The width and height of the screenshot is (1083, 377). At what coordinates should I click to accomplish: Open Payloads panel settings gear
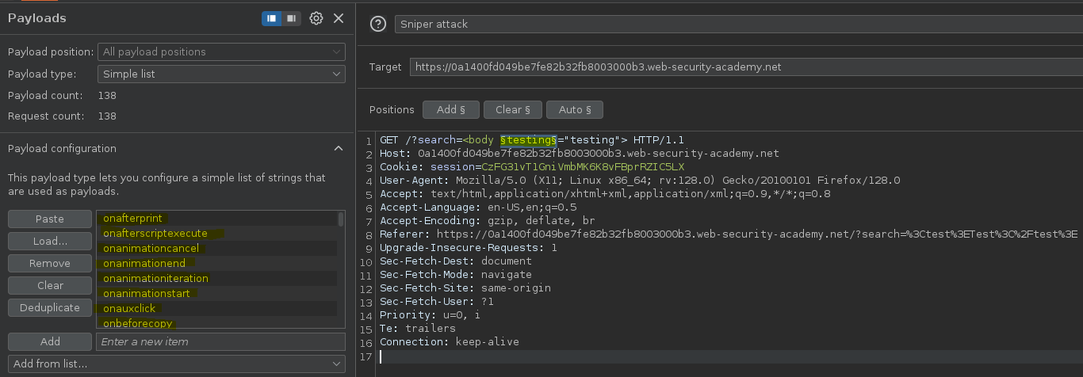pos(316,18)
